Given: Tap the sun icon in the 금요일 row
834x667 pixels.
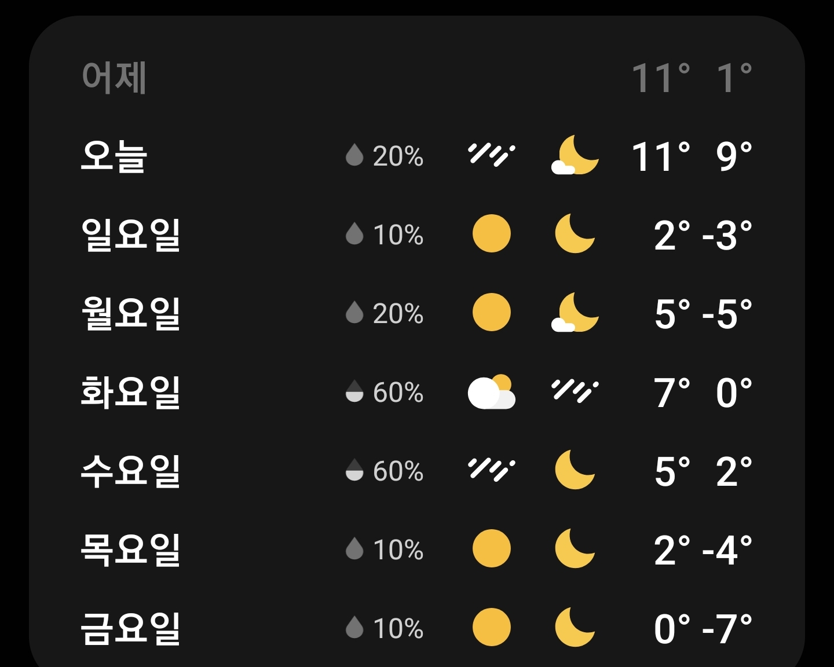Looking at the screenshot, I should click(491, 628).
